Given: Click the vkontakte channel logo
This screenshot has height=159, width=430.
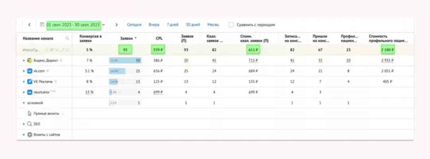Looking at the screenshot, I should (29, 92).
